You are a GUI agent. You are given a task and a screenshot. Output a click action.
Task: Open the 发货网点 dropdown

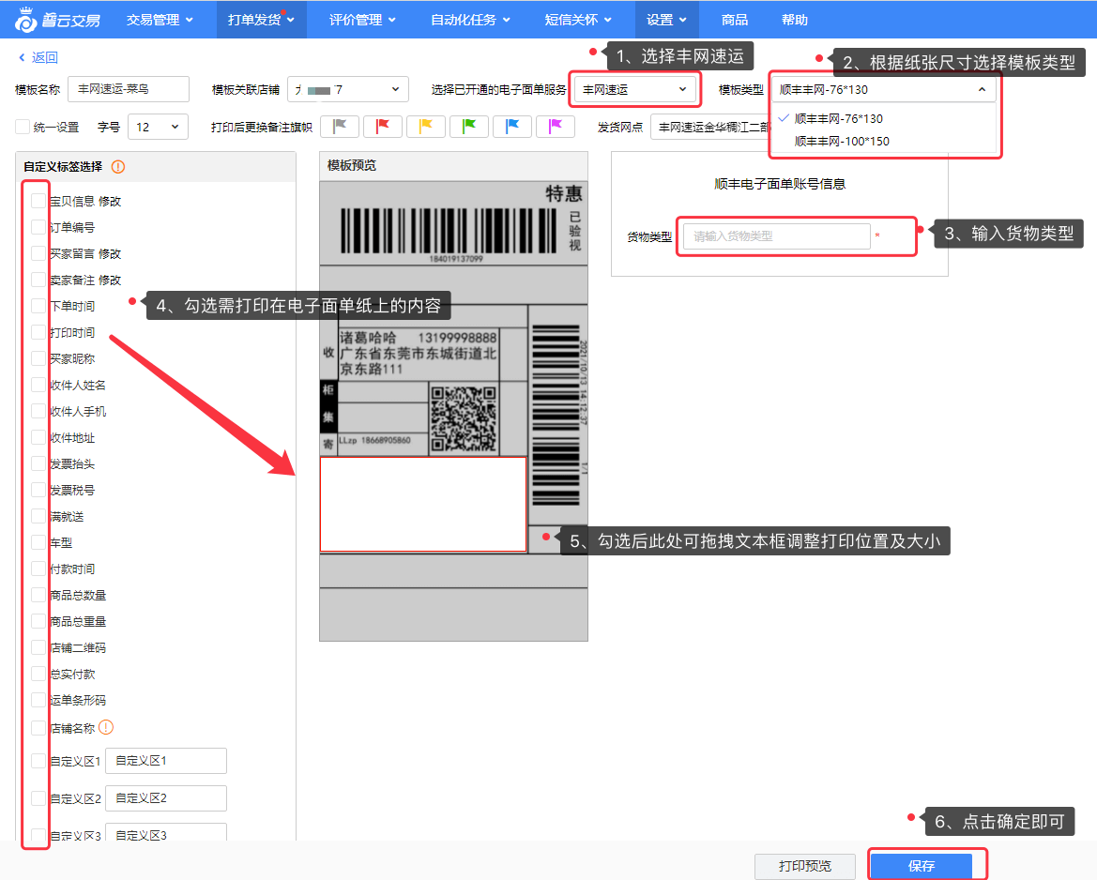(x=710, y=127)
